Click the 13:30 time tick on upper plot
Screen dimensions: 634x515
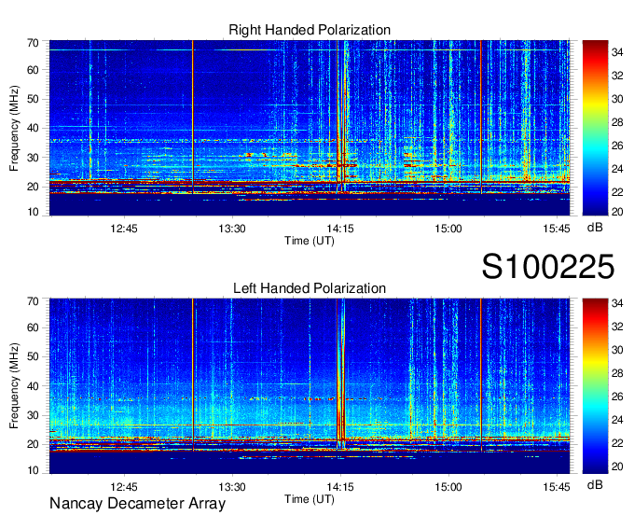point(232,229)
